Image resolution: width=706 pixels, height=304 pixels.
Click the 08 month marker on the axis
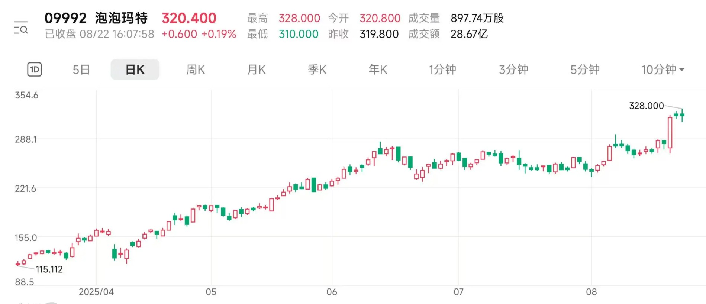coord(591,292)
